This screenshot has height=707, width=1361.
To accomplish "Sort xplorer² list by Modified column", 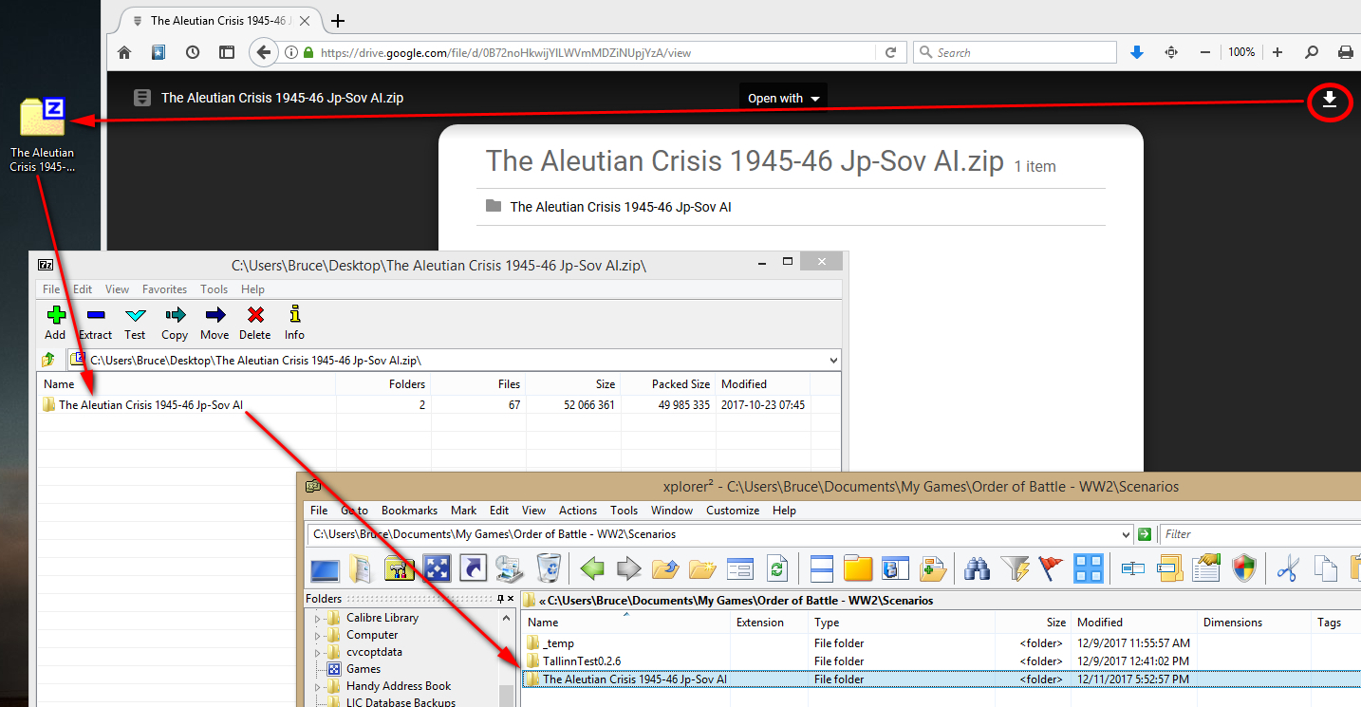I will coord(1134,623).
